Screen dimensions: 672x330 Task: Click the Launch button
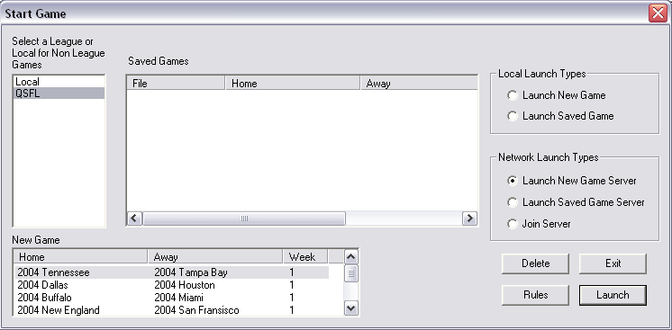(613, 295)
